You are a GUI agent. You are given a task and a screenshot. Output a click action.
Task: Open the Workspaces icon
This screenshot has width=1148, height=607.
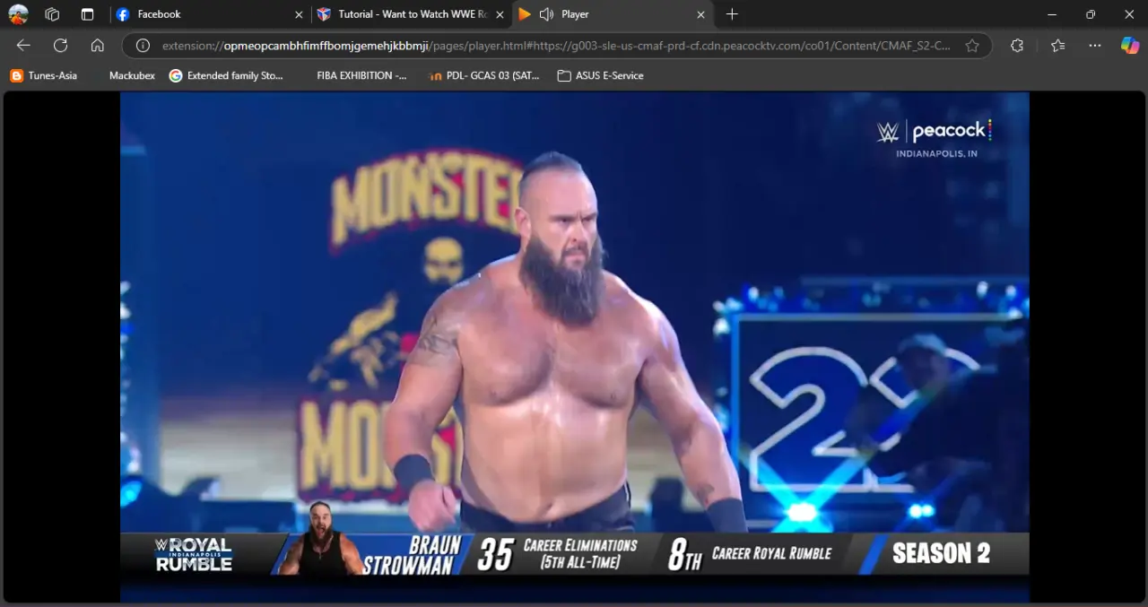[x=52, y=14]
